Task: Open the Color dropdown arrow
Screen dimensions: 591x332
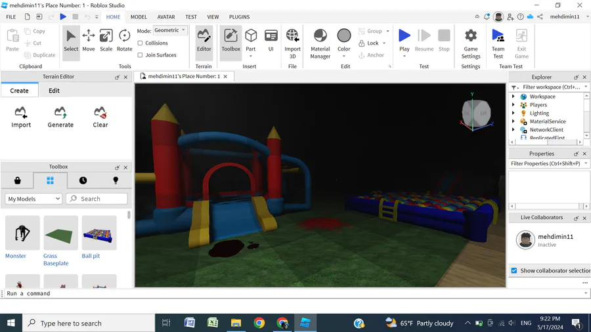Action: pos(343,56)
